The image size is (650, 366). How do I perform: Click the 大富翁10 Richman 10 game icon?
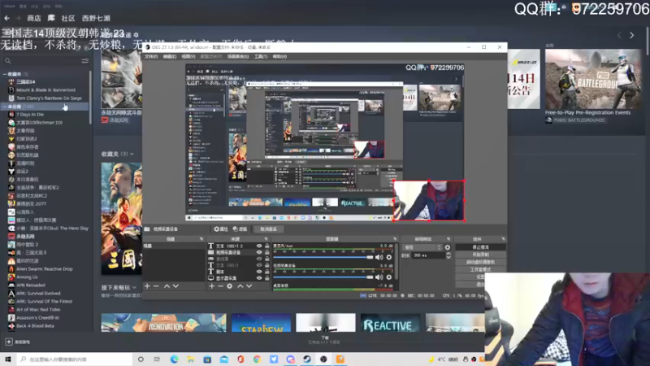[x=11, y=123]
